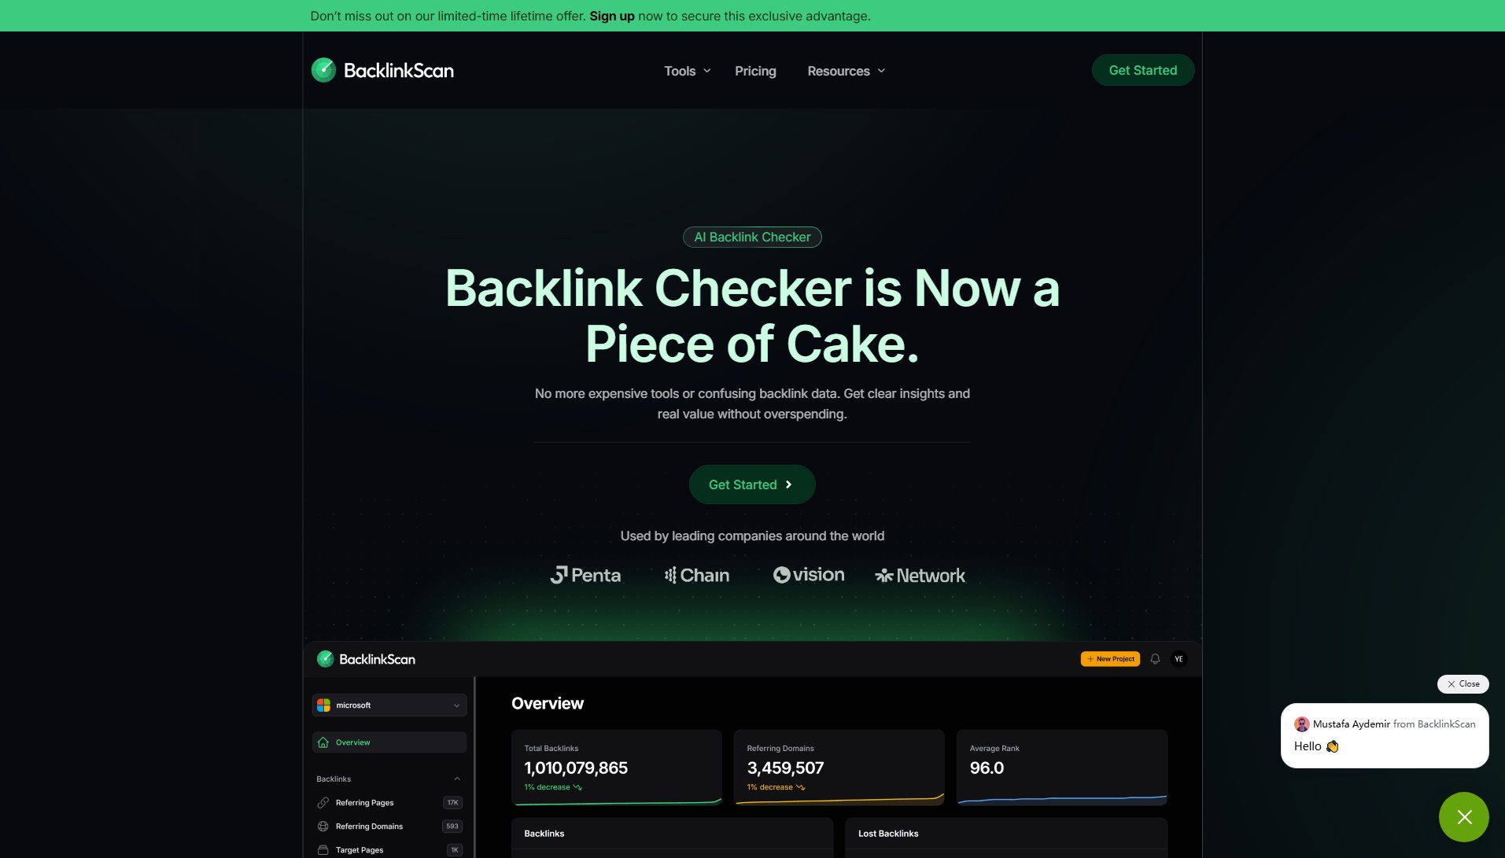
Task: Select the Referring Domains globe icon
Action: pyautogui.click(x=323, y=827)
